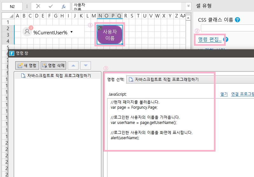Click the confirm checkmark in formula bar

tap(51, 6)
